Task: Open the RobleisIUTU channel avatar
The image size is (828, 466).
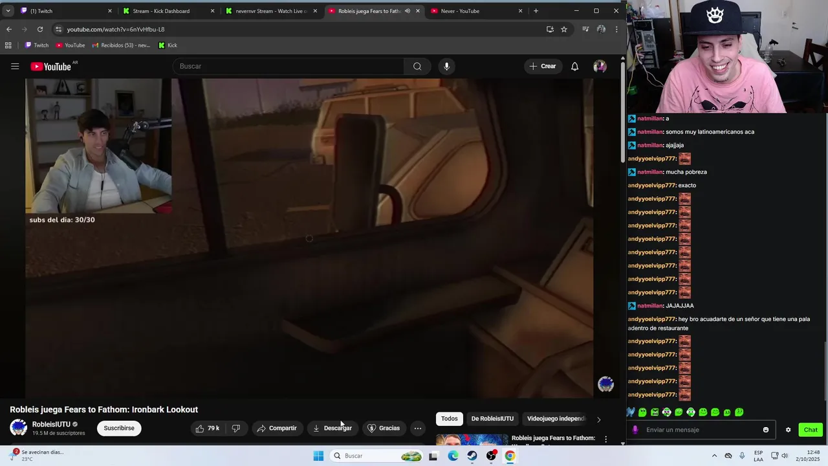Action: (18, 428)
